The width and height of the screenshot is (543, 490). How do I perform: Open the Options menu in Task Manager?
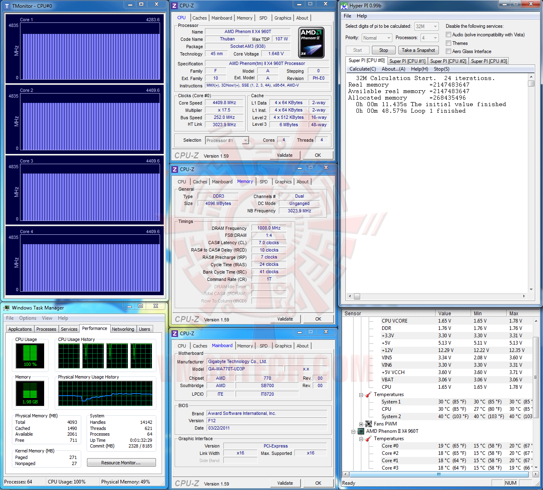pos(28,318)
